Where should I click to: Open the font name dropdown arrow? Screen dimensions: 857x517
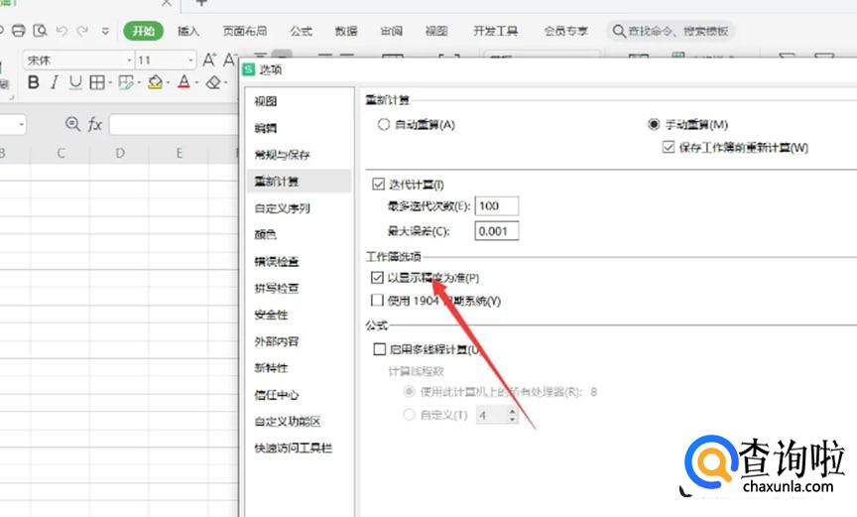click(129, 61)
